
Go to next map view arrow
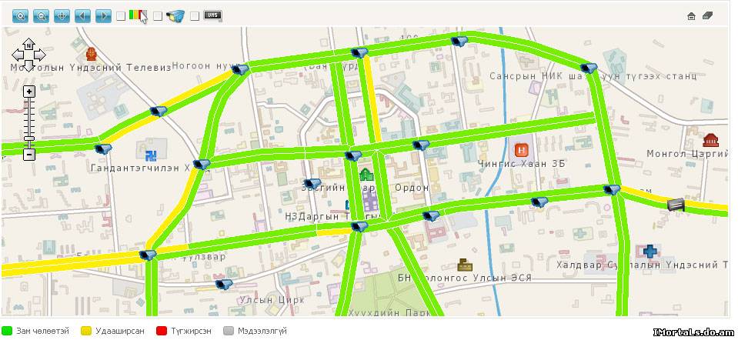(104, 16)
